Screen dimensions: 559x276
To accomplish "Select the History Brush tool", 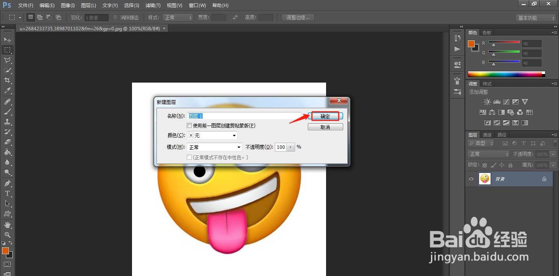I will [x=7, y=132].
